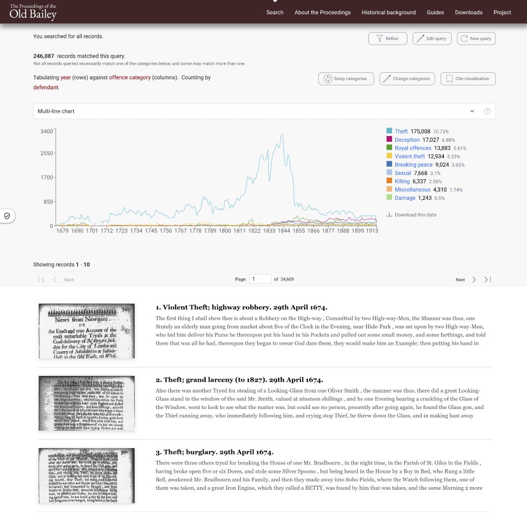Open the Guides menu
The image size is (527, 514).
click(x=435, y=13)
